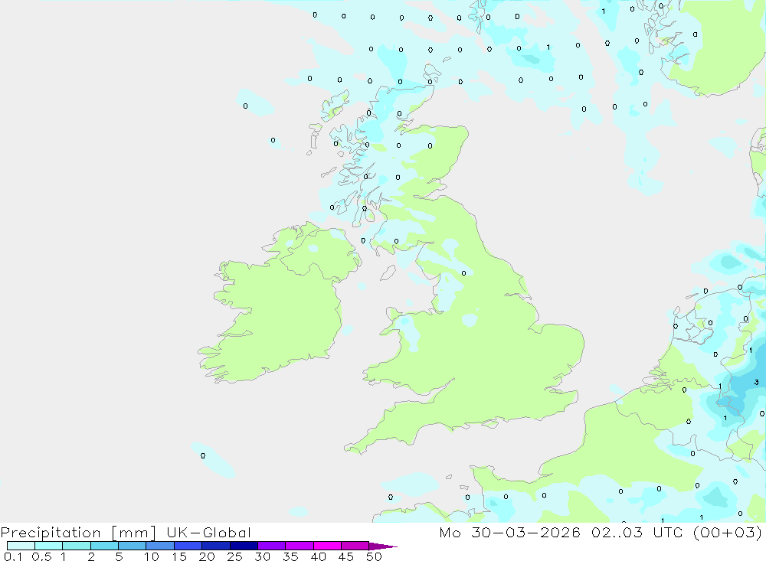Screen dimensions: 766x561
Task: Click the 'UK-Global' model label
Action: [208, 532]
